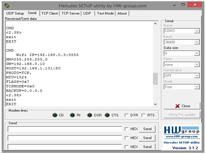The height and width of the screenshot is (154, 206).
Task: Toggle HEX for the second send field
Action: coord(126,138)
